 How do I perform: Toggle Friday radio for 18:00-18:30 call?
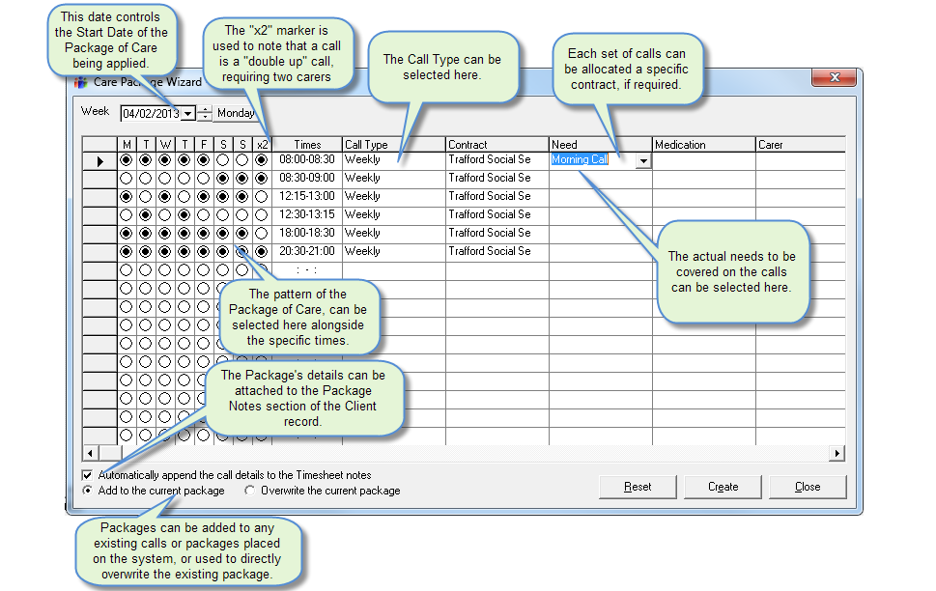(x=204, y=234)
